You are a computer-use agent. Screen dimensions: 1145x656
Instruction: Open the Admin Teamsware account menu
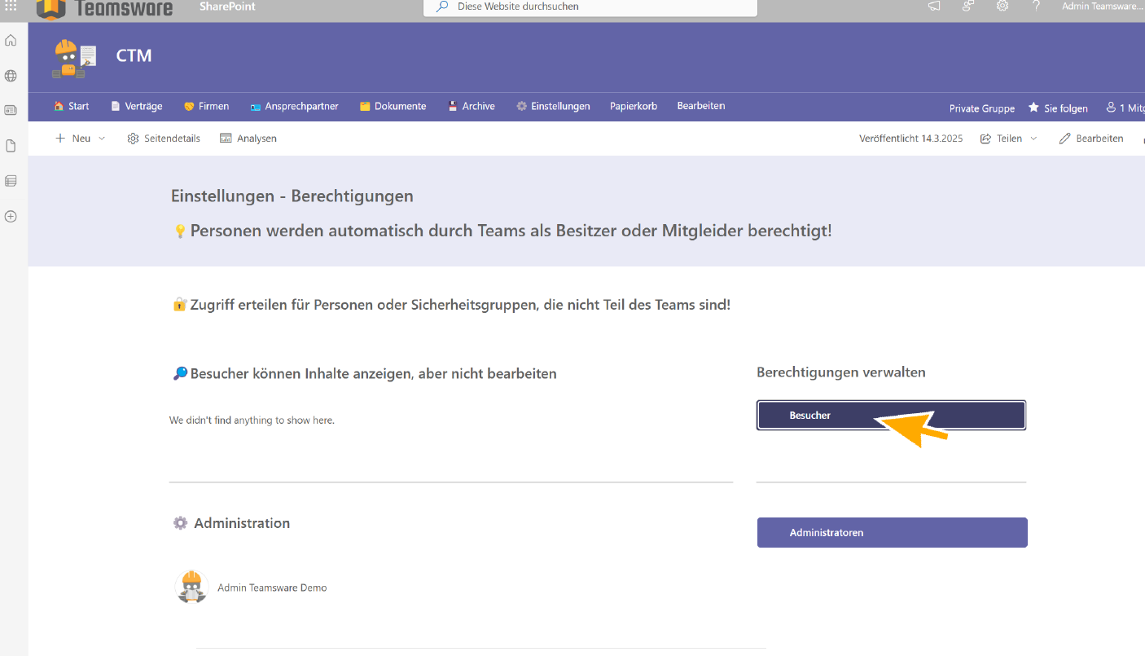pyautogui.click(x=1102, y=7)
